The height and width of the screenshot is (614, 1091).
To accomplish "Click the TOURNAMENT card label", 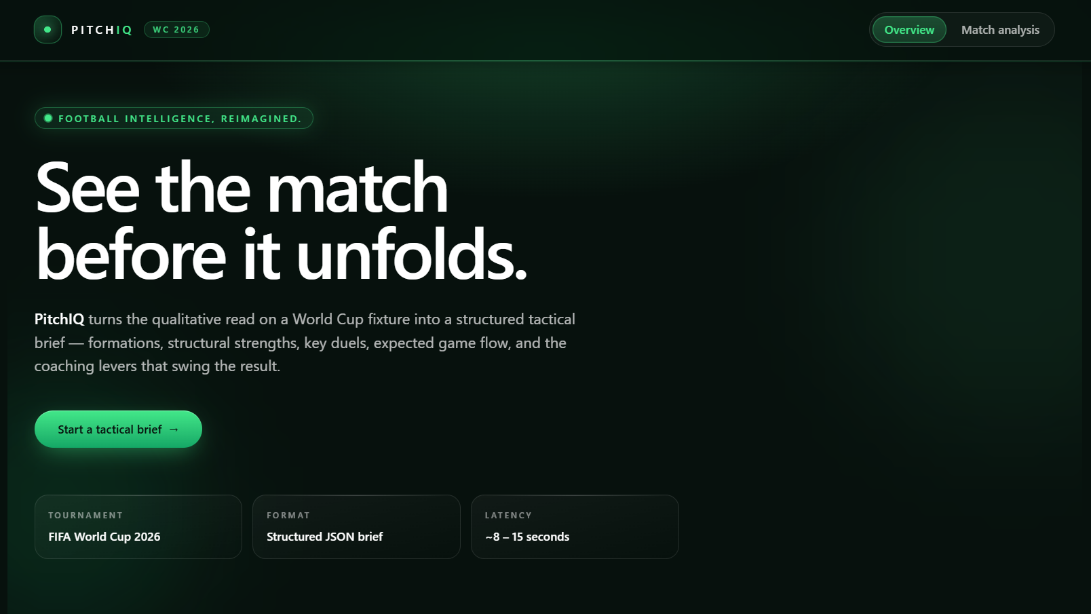I will (x=85, y=516).
